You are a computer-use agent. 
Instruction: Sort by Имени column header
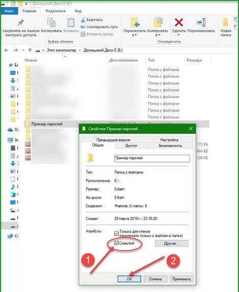(x=31, y=60)
